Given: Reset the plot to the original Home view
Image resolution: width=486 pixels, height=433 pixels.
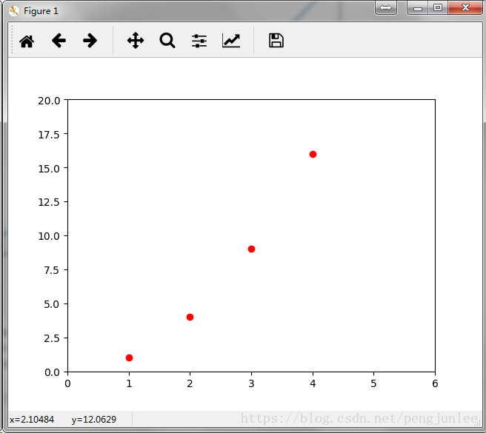Looking at the screenshot, I should tap(27, 41).
